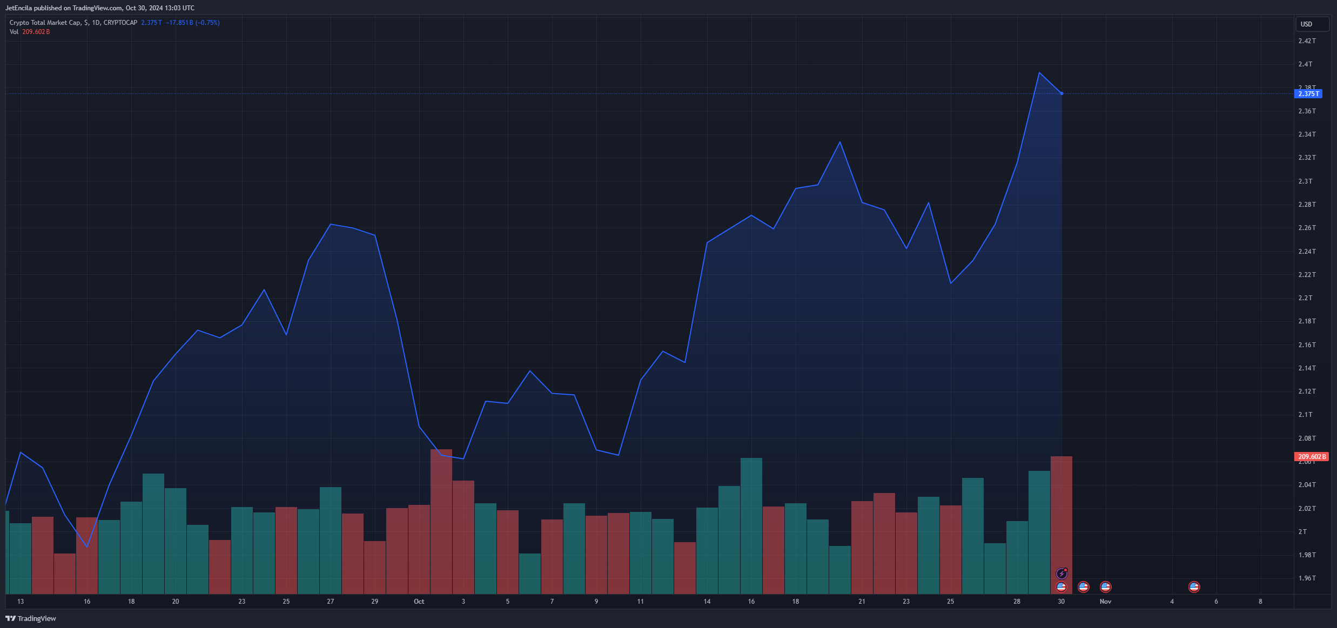This screenshot has height=628, width=1337.
Task: Click the 2.1T price axis label
Action: [1306, 415]
